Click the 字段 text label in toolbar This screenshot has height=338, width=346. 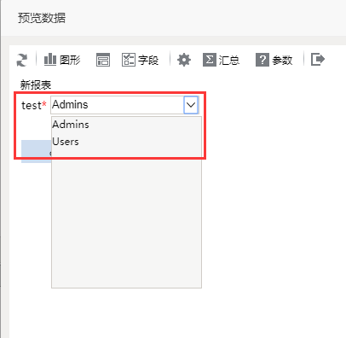point(148,60)
